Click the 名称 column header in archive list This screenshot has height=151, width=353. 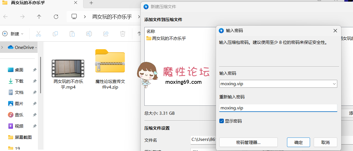[x=151, y=31]
